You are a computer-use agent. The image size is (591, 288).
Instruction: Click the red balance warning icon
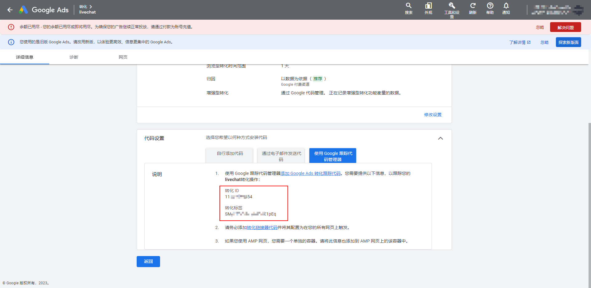coord(11,27)
